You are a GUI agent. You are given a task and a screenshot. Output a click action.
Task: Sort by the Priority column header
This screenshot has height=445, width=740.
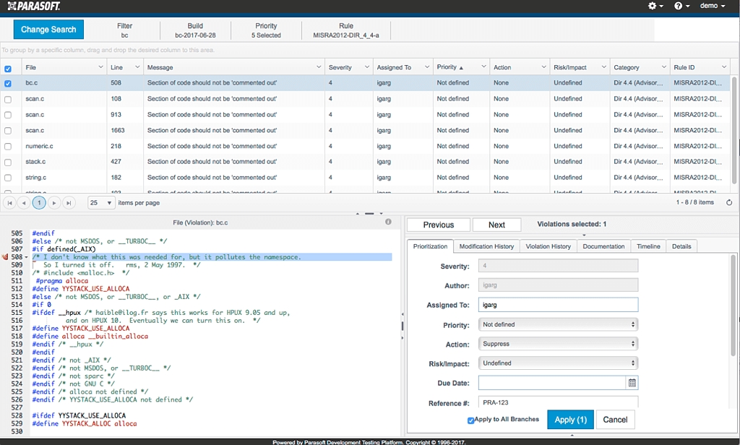[449, 67]
